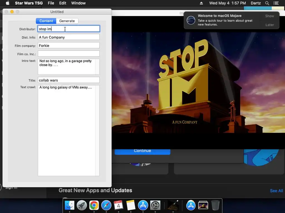
Task: Click the Film company field containing Forkie
Action: (69, 45)
